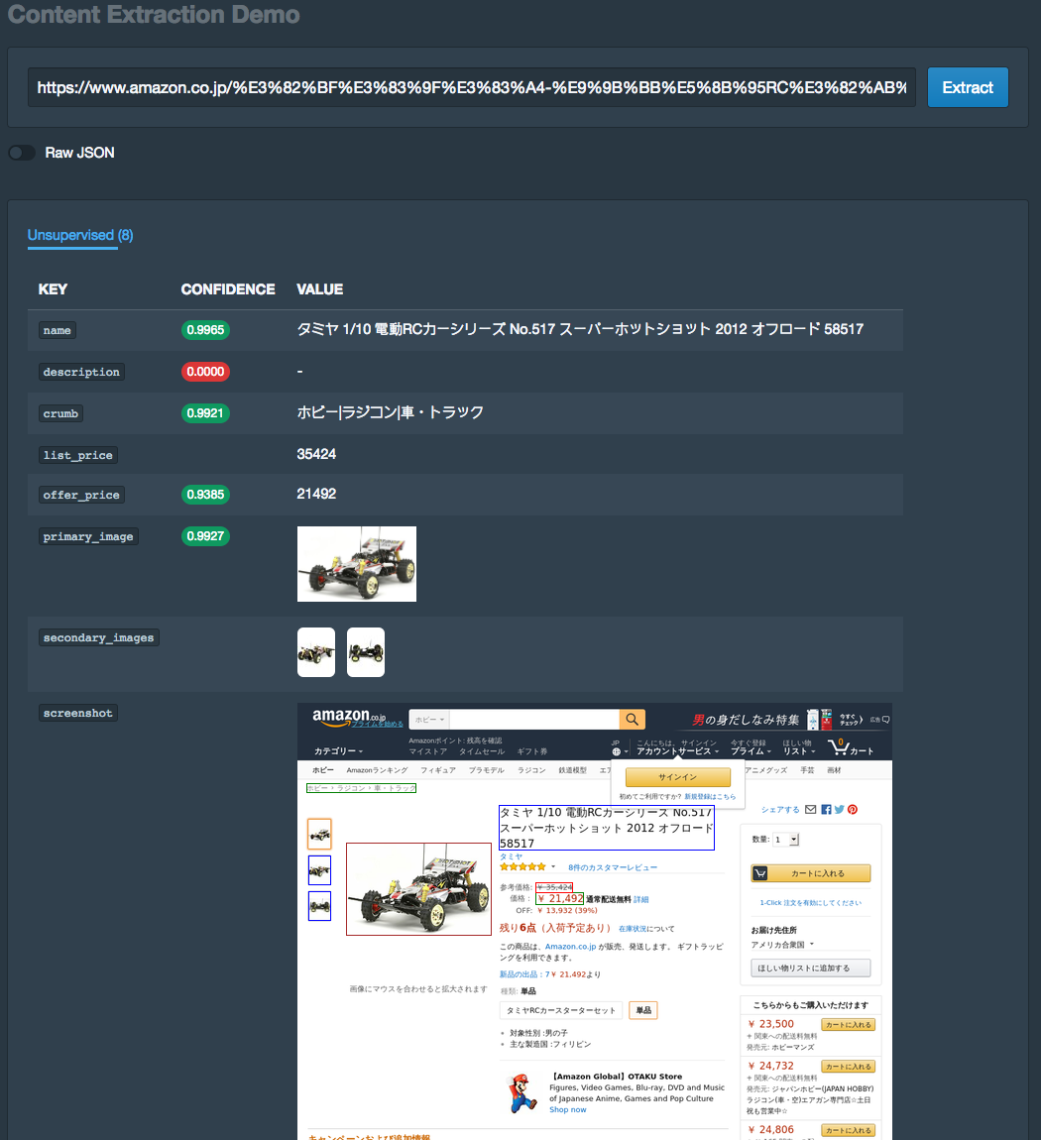Image resolution: width=1041 pixels, height=1140 pixels.
Task: Select the 'list_price' key label
Action: 78,455
